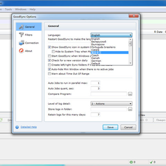Click Auto Jobs quant sec field
Image resolution: width=166 pixels, height=166 pixels.
click(x=95, y=89)
